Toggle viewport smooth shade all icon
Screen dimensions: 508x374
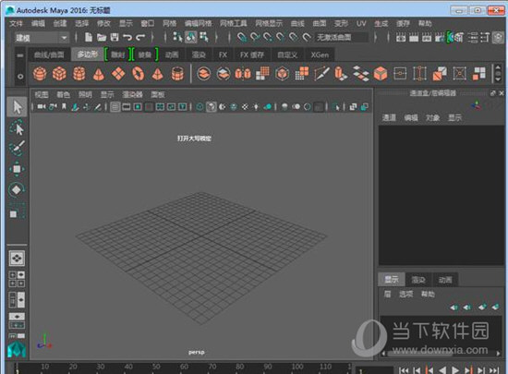tap(212, 106)
